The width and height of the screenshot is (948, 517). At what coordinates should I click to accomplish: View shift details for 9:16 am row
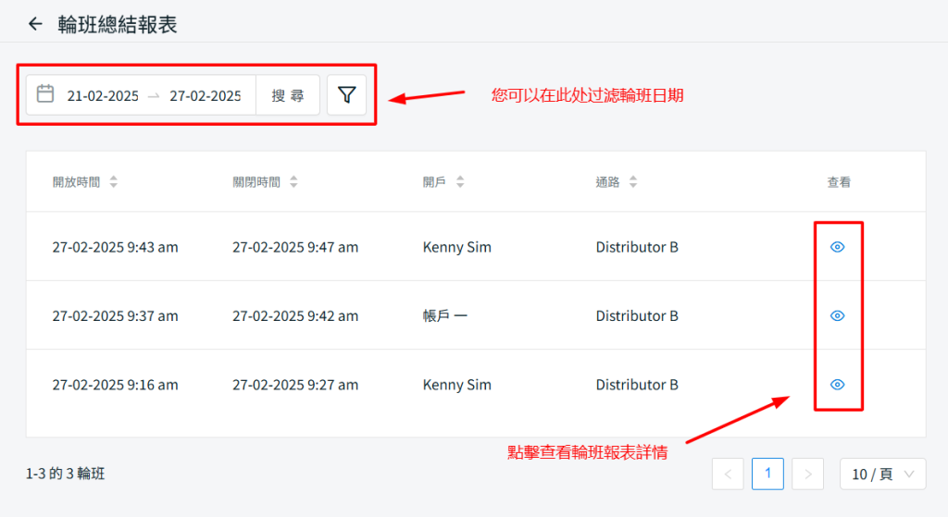pyautogui.click(x=838, y=385)
